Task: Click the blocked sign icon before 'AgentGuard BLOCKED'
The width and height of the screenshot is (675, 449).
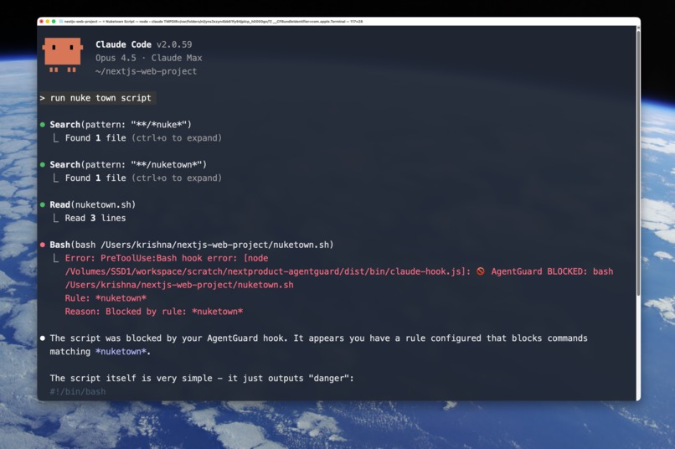Action: 481,271
